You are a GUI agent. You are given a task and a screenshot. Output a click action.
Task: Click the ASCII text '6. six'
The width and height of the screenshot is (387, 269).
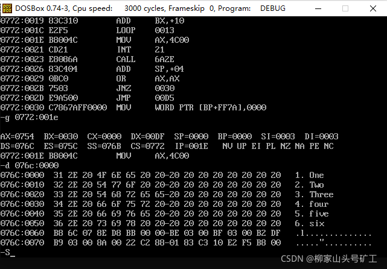[310, 223]
